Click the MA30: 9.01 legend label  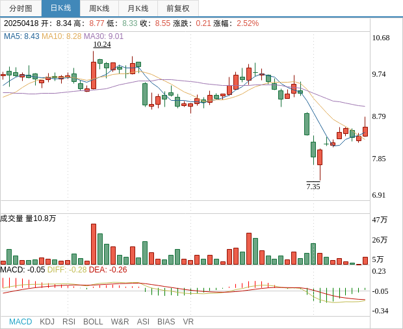coord(103,36)
